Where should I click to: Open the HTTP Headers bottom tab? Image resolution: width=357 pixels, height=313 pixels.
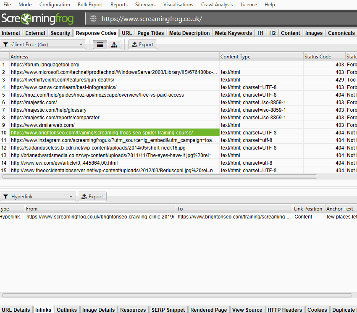[284, 310]
